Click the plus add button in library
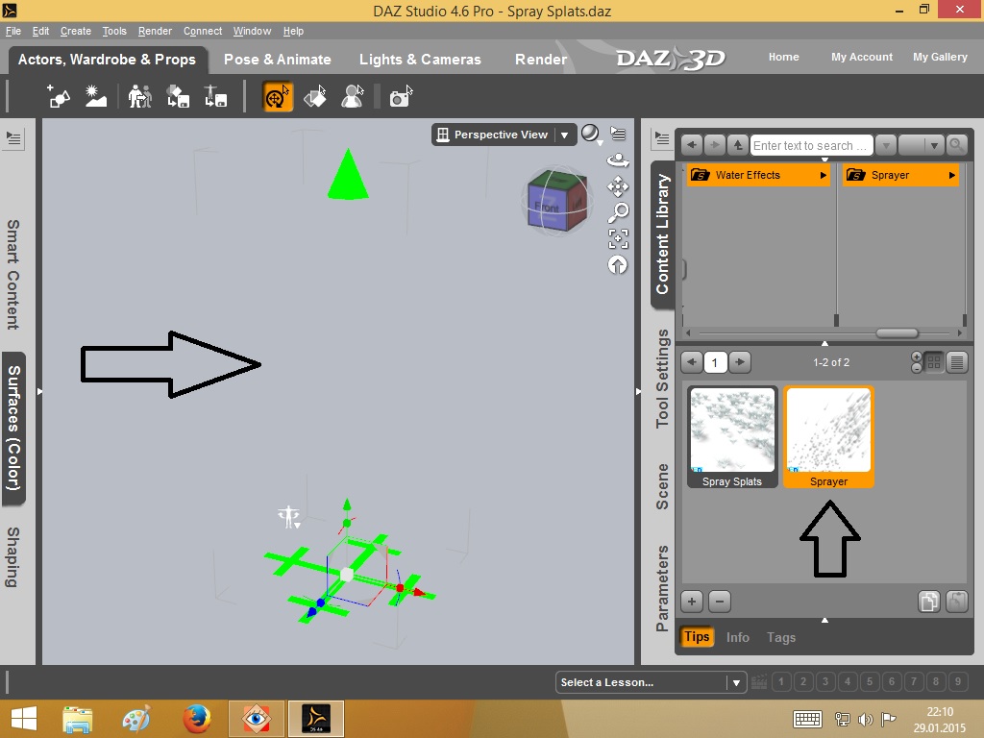The height and width of the screenshot is (738, 984). point(692,602)
